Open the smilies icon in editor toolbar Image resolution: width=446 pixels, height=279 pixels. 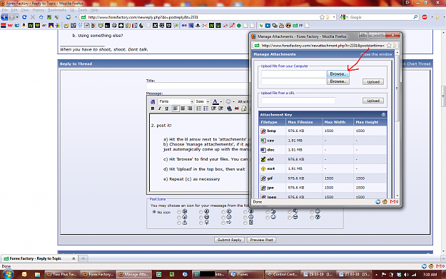228,101
